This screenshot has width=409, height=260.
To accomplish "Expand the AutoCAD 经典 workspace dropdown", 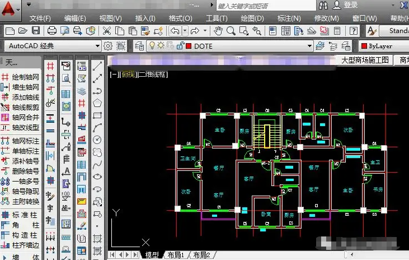I will (97, 46).
